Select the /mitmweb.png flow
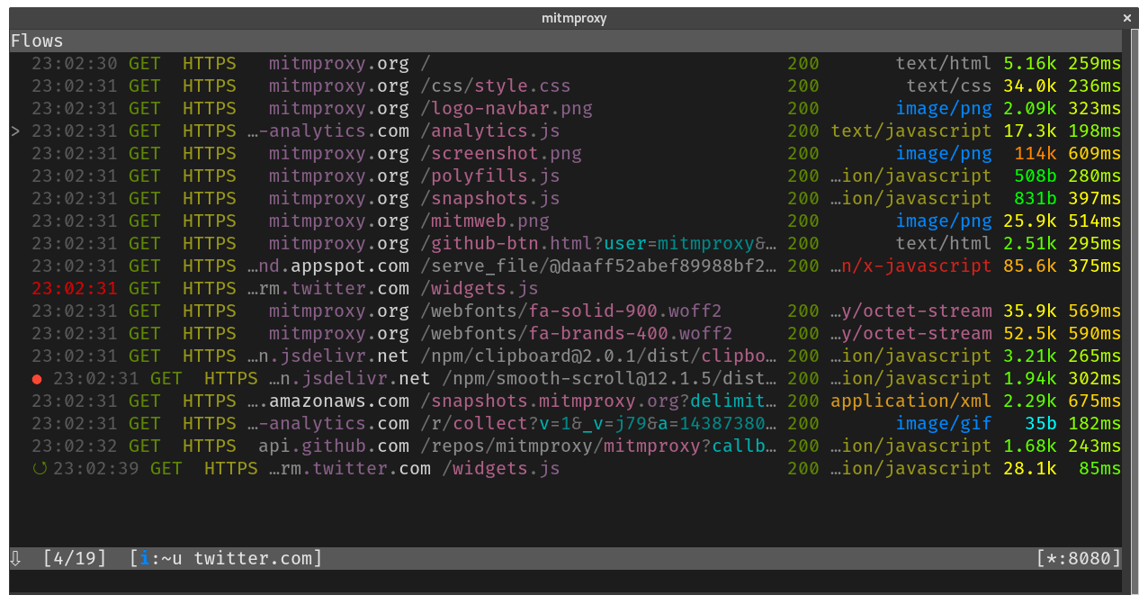 click(566, 221)
